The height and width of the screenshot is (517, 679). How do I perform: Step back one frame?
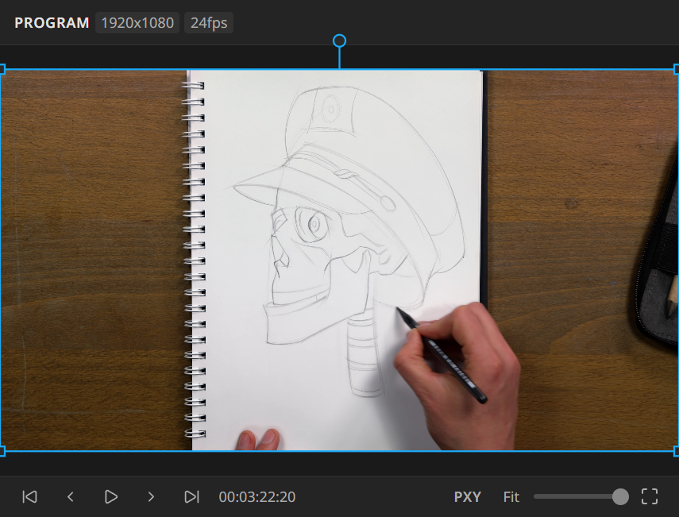coord(70,496)
